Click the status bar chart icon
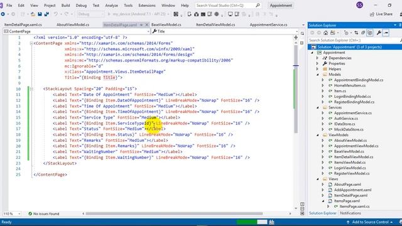Image resolution: width=402 pixels, height=226 pixels. tap(271, 222)
